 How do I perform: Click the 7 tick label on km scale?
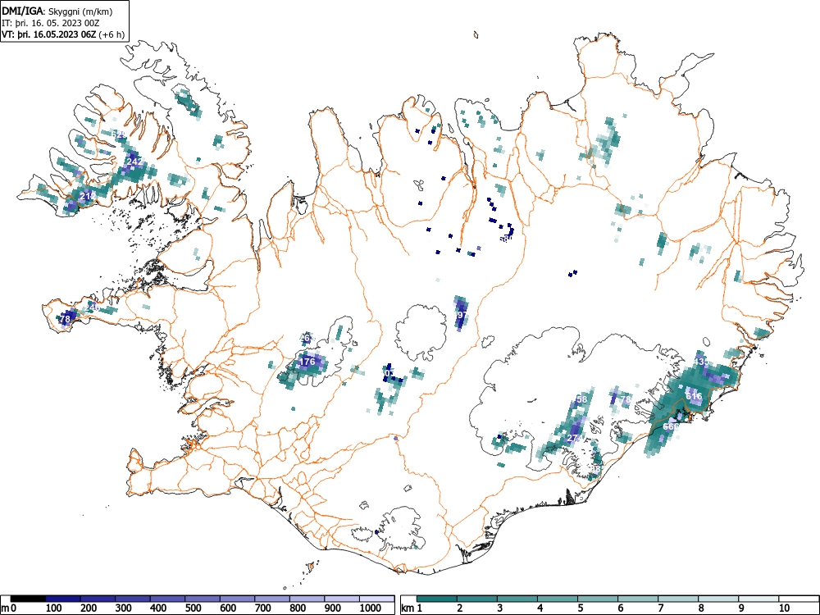(x=660, y=608)
